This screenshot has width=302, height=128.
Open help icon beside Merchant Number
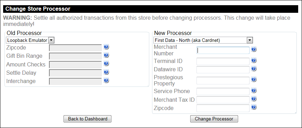[254, 49]
